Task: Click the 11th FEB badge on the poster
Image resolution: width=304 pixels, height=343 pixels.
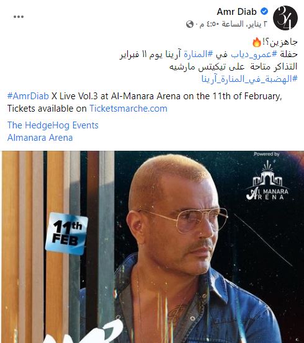Action: tap(66, 233)
